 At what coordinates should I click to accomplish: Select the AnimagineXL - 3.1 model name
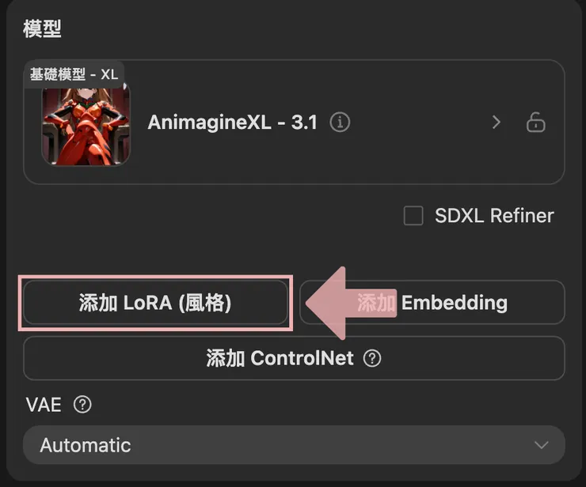click(232, 123)
